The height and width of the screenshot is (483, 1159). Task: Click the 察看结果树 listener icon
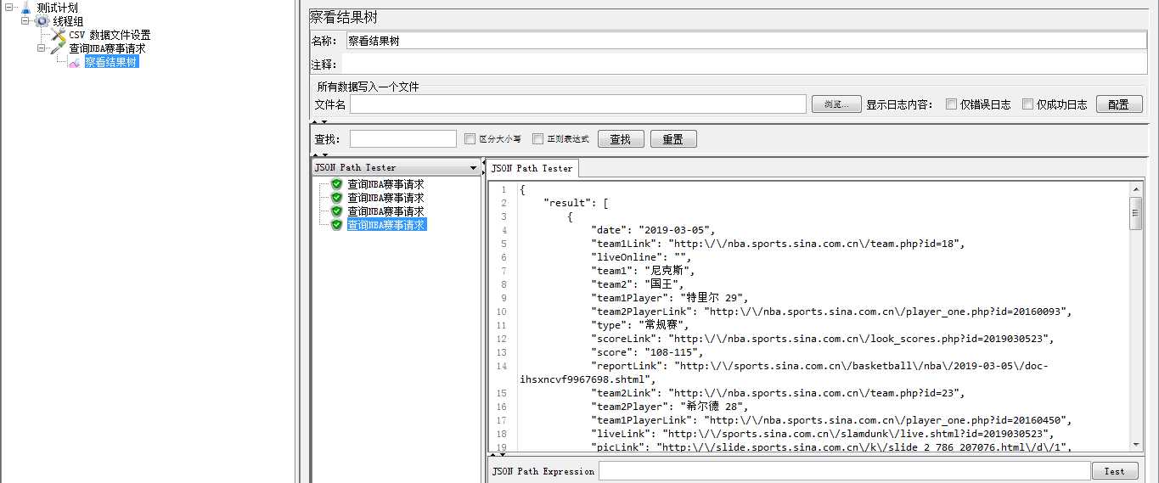click(75, 62)
